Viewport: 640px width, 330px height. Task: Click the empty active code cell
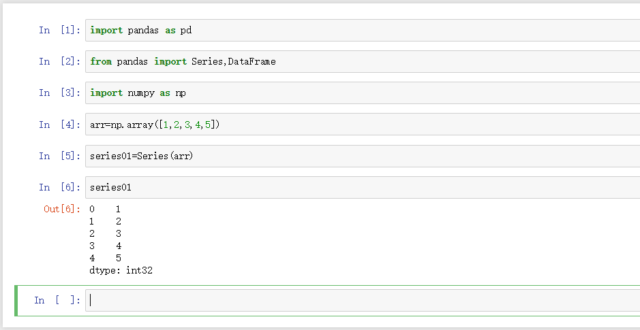(x=363, y=300)
